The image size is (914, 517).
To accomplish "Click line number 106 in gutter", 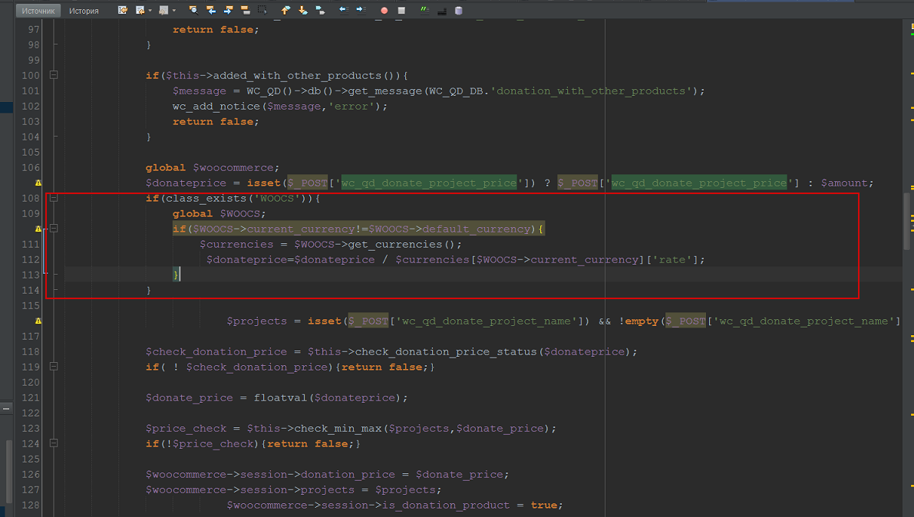I will coord(30,167).
